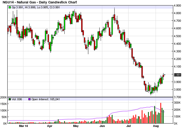Click the 'Hi:3.999' high value
The image size is (184, 134).
pyautogui.click(x=30, y=7)
